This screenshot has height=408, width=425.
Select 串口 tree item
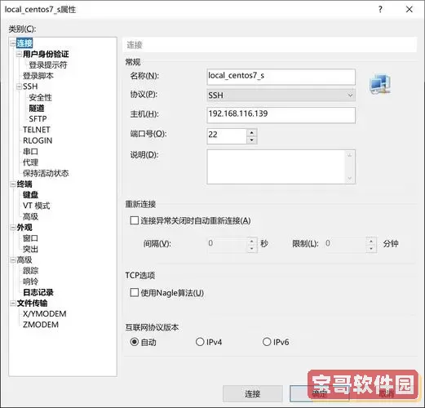[x=30, y=152]
